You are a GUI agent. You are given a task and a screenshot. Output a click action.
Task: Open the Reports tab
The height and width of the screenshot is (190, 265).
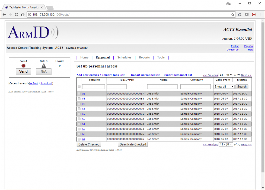pos(144,57)
